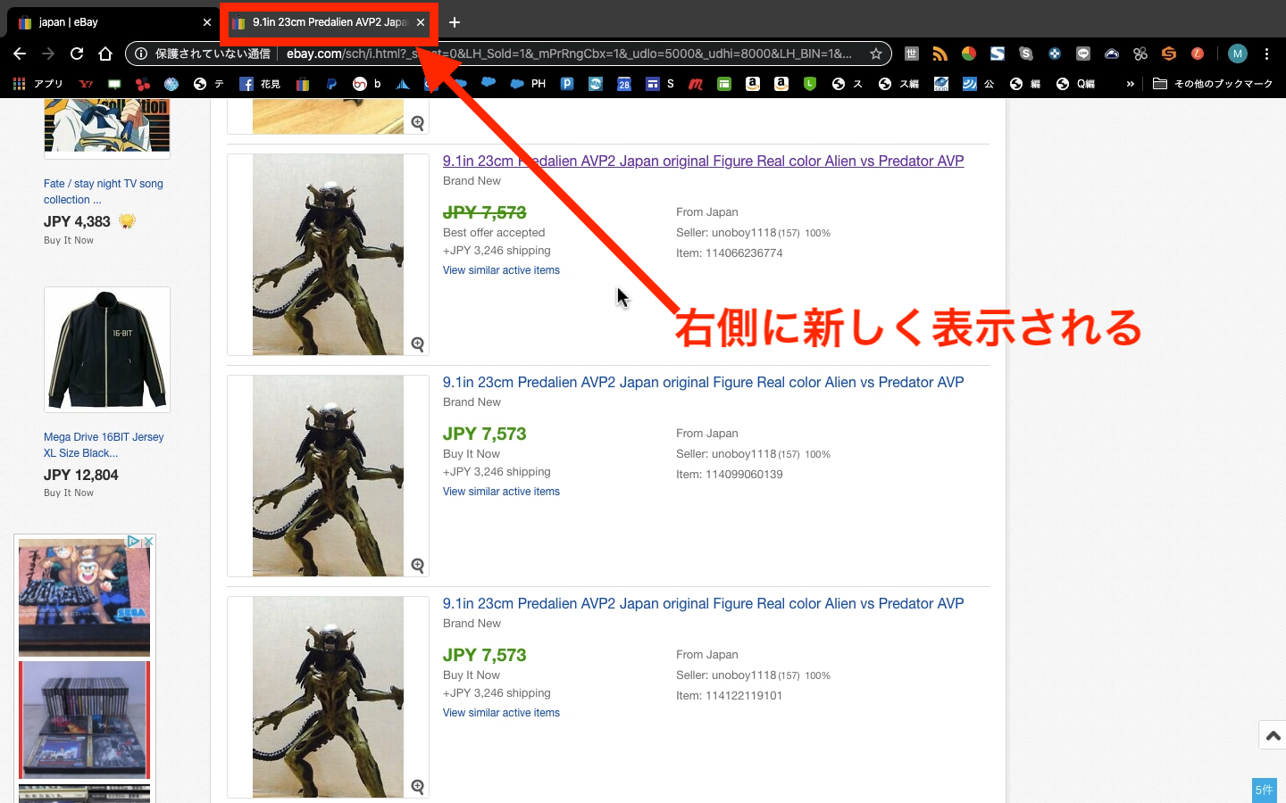
Task: Show hidden bookmarks with the chevron
Action: click(x=1130, y=84)
